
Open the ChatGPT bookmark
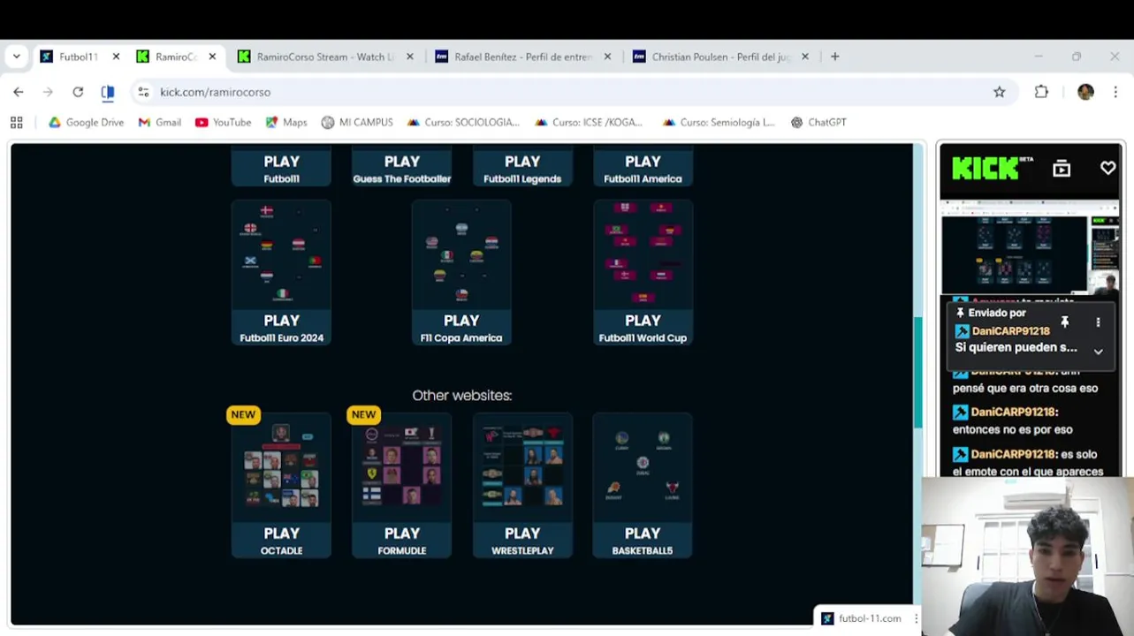click(818, 123)
